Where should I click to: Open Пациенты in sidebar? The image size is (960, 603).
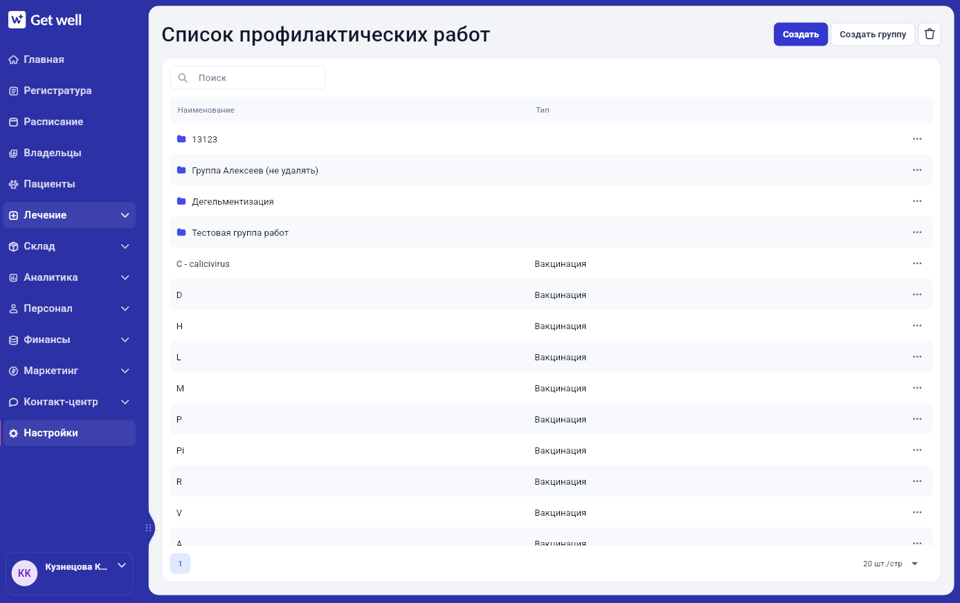pyautogui.click(x=69, y=184)
